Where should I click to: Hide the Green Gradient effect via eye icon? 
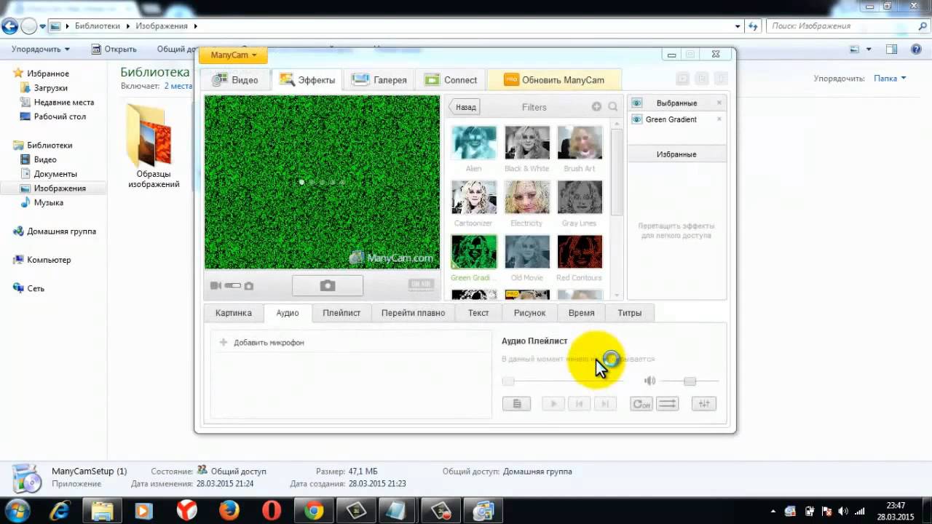[x=636, y=119]
